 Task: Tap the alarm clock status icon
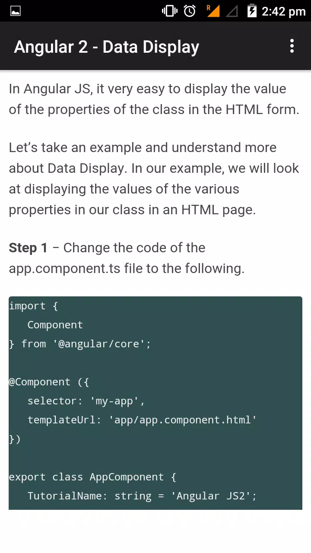point(190,11)
